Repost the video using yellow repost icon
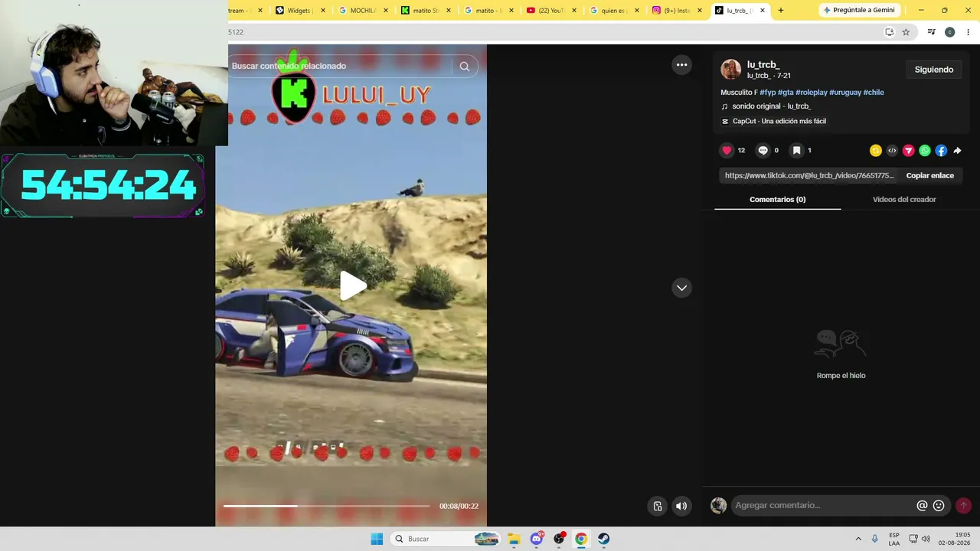 click(876, 151)
